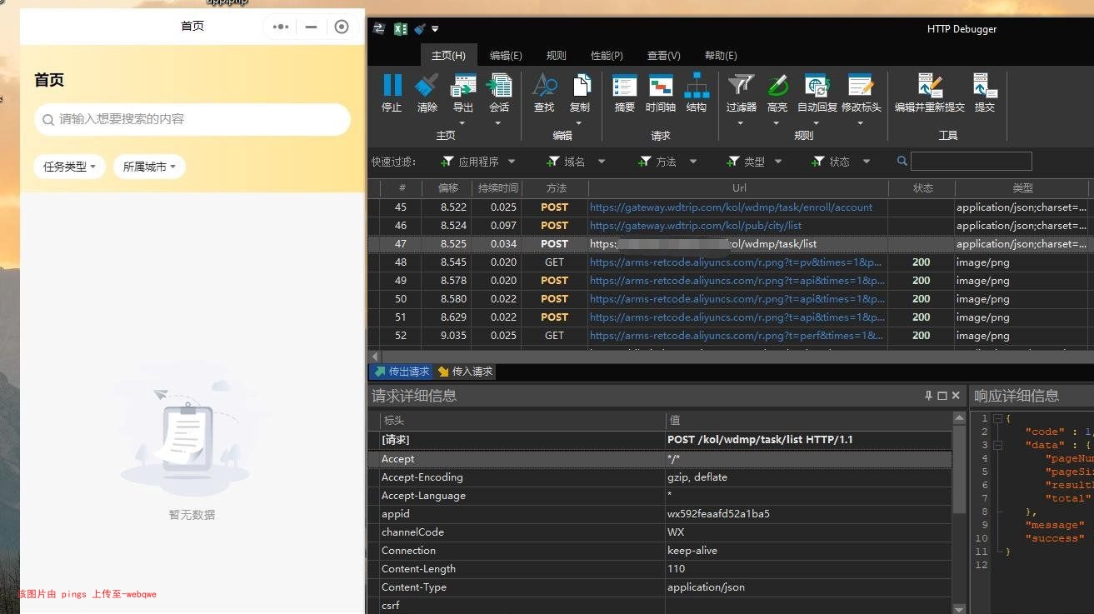Open the 修改标头 dropdown arrow
Screen dimensions: 1094x614
pyautogui.click(x=861, y=123)
